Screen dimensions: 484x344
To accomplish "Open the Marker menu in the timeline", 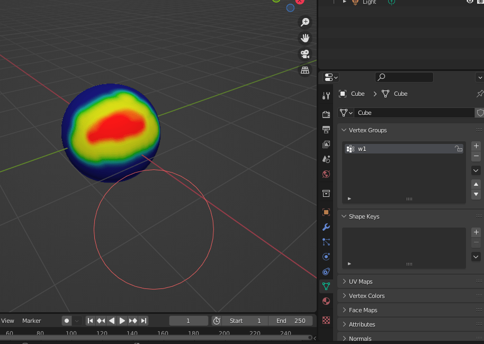I will pos(32,320).
